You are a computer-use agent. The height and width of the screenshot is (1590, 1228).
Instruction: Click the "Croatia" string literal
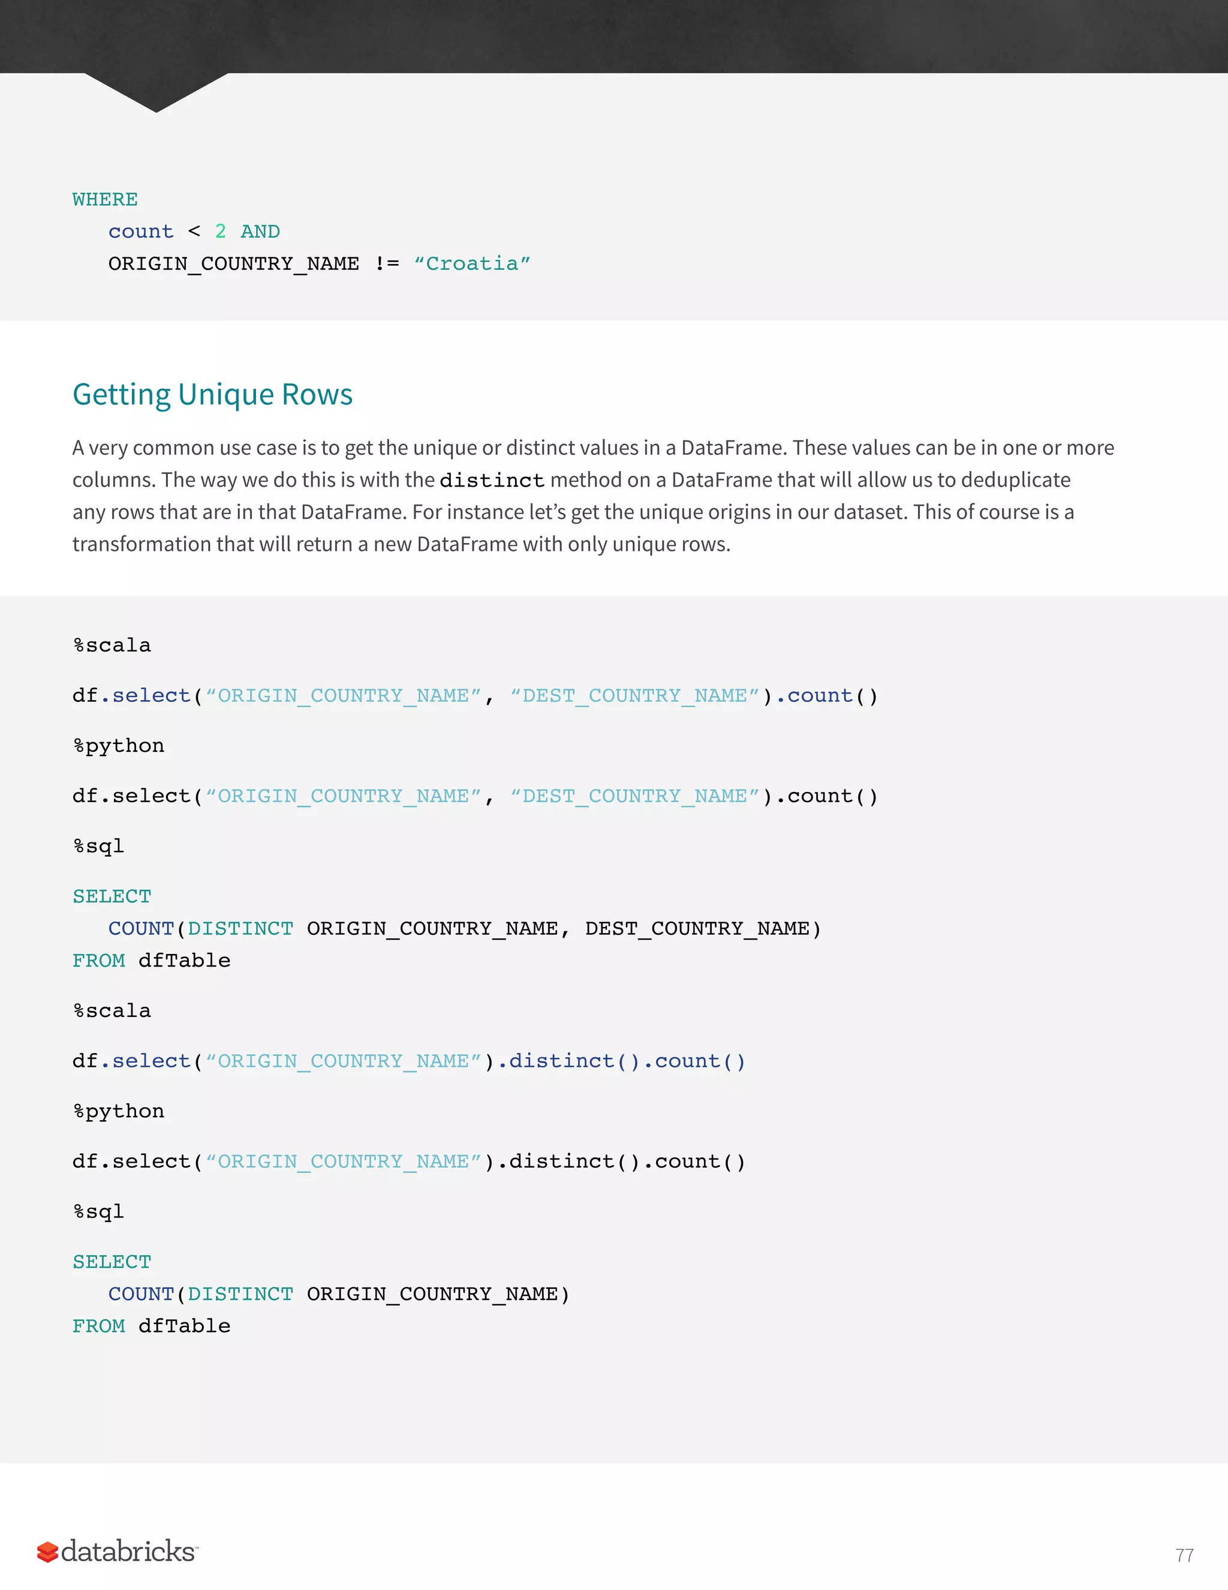(x=472, y=263)
